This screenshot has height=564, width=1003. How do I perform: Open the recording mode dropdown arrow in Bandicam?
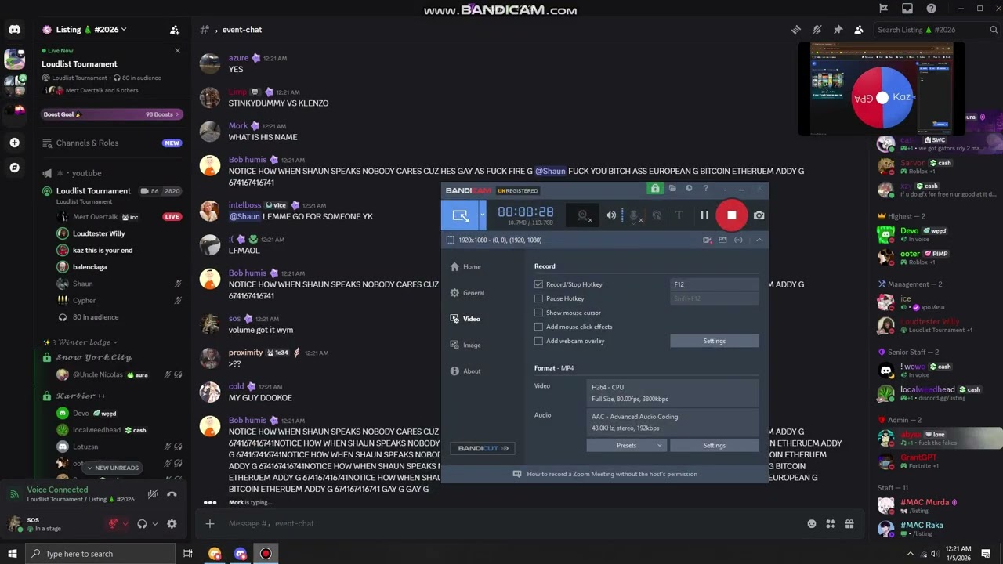coord(483,215)
